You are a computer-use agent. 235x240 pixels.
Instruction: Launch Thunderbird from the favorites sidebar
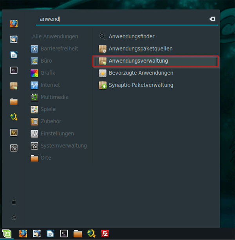click(x=14, y=39)
